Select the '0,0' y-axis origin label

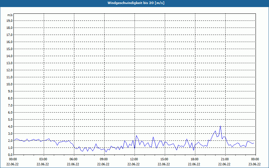(10, 155)
